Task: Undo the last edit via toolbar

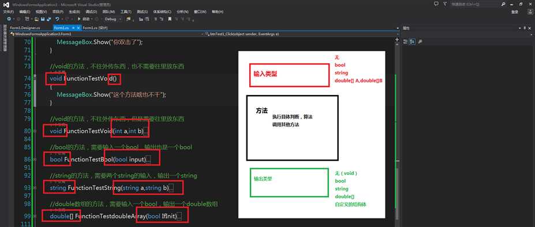Action: tap(57, 19)
